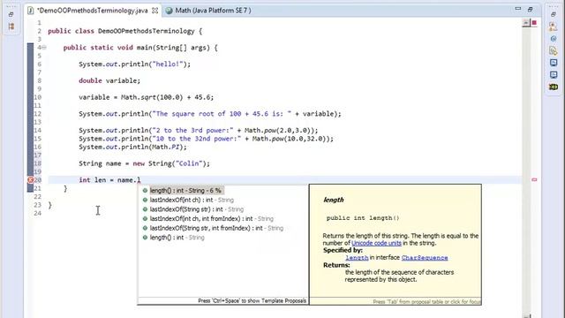Open the CharSequence interface link
This screenshot has height=318, width=565.
pos(425,257)
